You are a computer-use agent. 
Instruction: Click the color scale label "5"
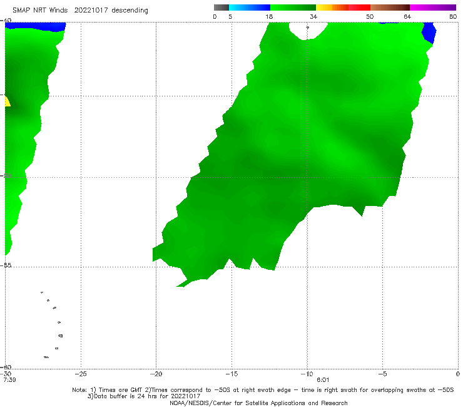230,17
